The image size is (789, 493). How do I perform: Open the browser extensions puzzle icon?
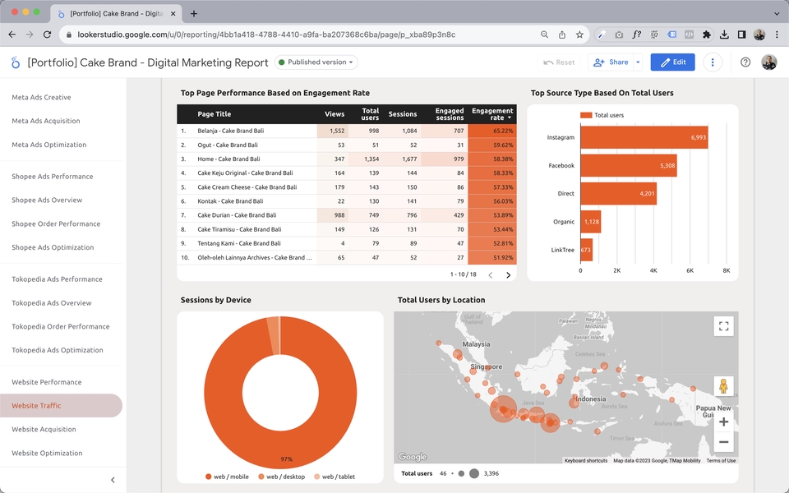[707, 35]
